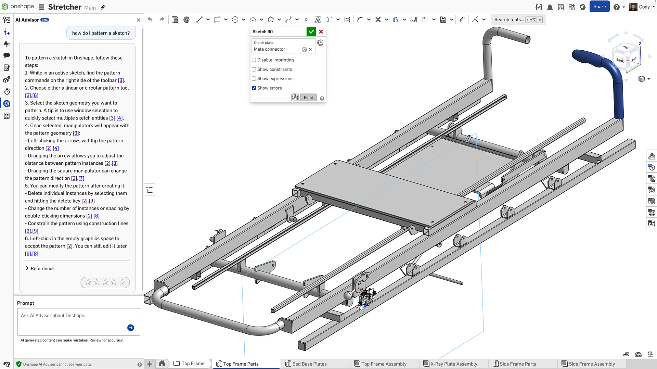
Task: Switch to Bed Base Plates tab
Action: [x=309, y=364]
